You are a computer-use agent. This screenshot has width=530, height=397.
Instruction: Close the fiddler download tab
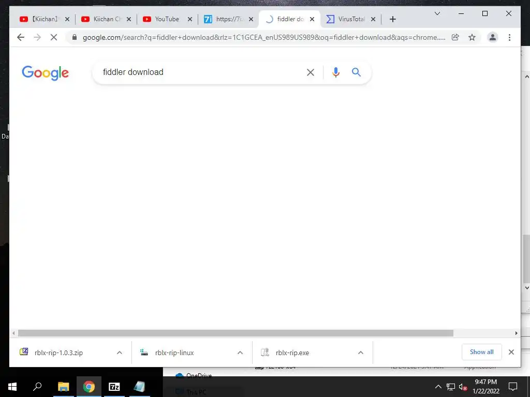[x=312, y=19]
